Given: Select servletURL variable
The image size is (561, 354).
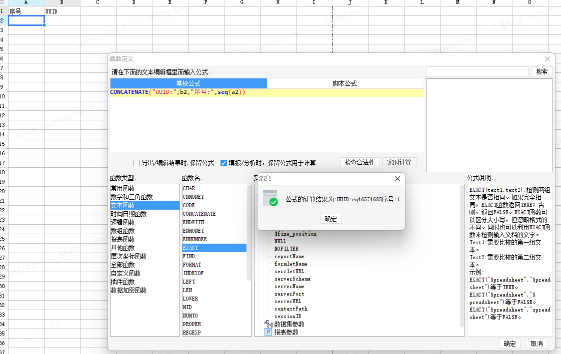Looking at the screenshot, I should tap(289, 271).
